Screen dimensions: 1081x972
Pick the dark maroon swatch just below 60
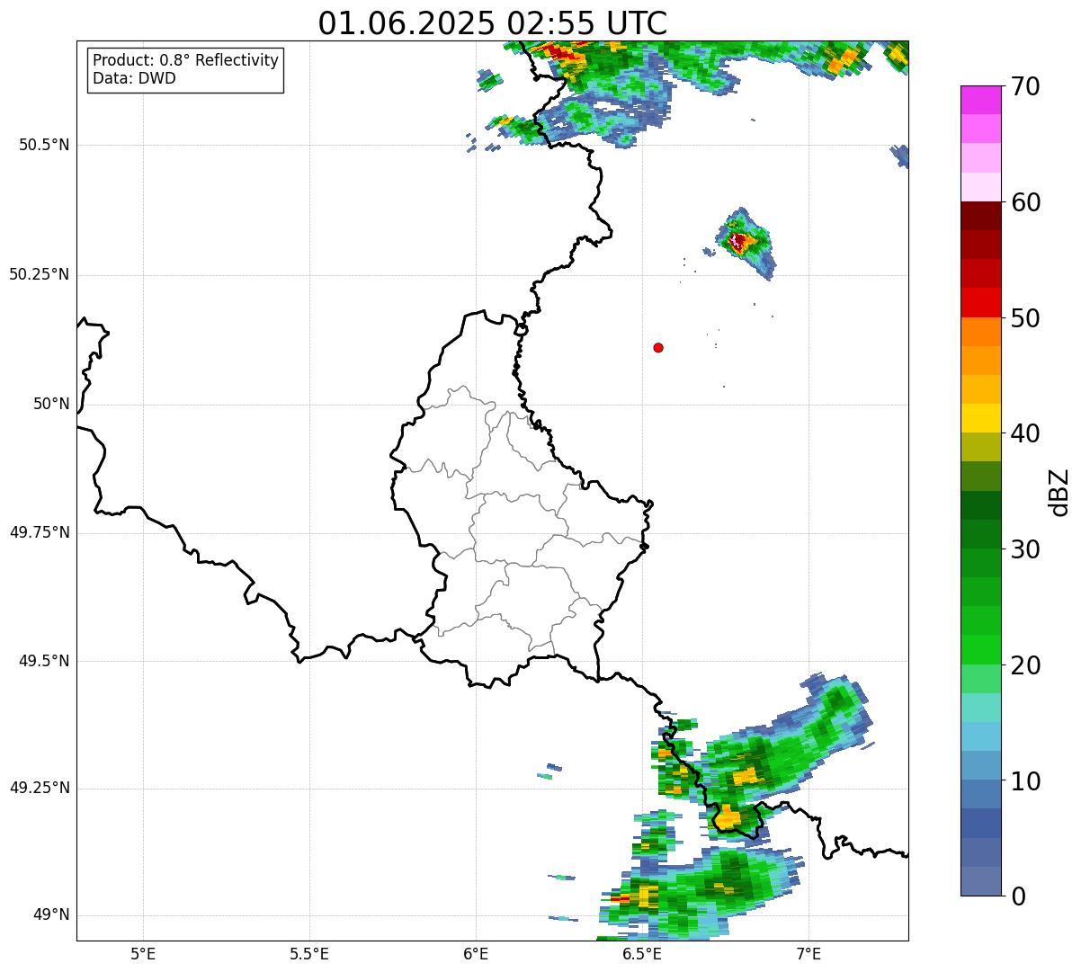[980, 216]
